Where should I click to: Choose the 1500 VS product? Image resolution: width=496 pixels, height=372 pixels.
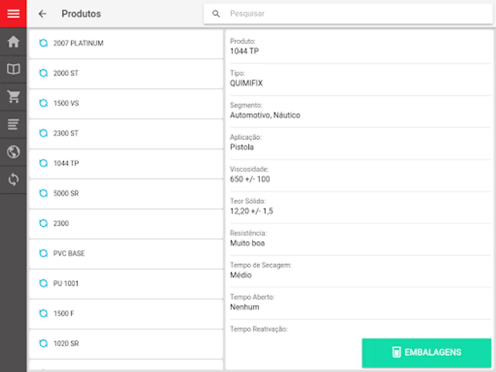(x=126, y=103)
